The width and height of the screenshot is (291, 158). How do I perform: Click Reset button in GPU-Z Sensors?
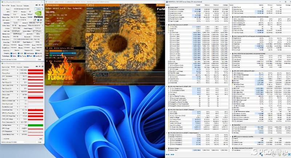41,138
